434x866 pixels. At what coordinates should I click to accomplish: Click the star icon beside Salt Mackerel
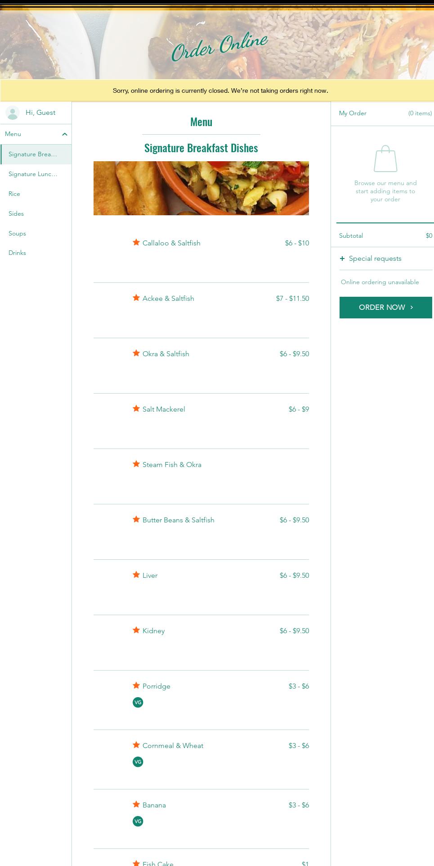[136, 409]
